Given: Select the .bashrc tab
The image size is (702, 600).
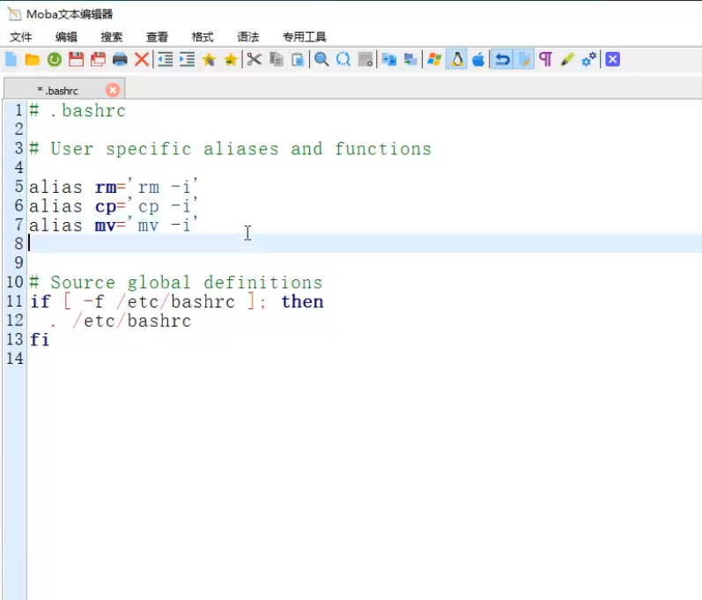Looking at the screenshot, I should pyautogui.click(x=64, y=89).
